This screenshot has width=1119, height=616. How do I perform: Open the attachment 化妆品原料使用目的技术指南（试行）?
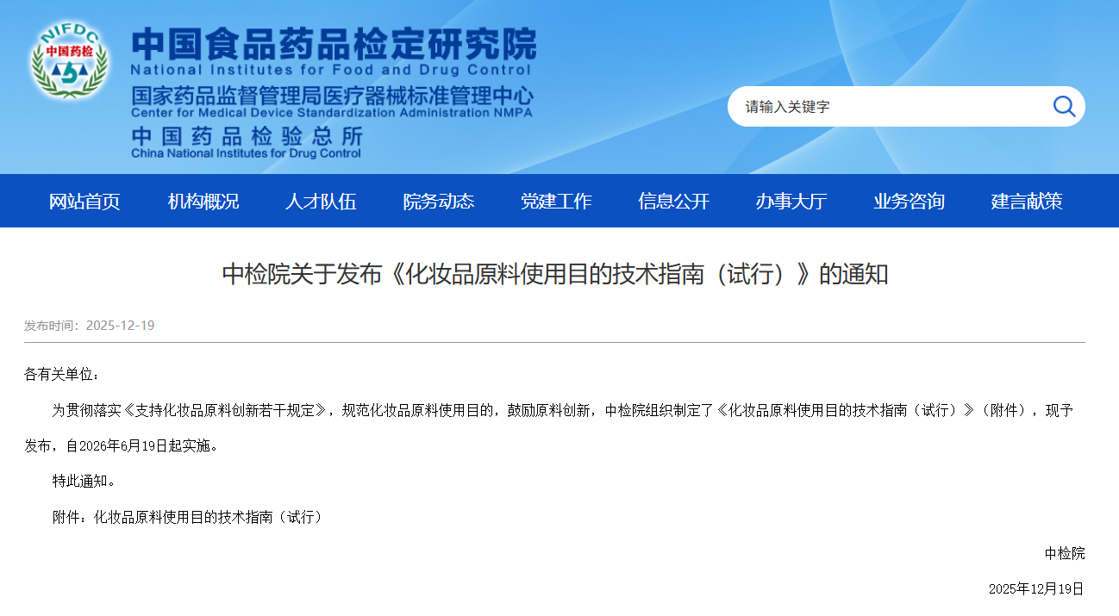tap(208, 517)
